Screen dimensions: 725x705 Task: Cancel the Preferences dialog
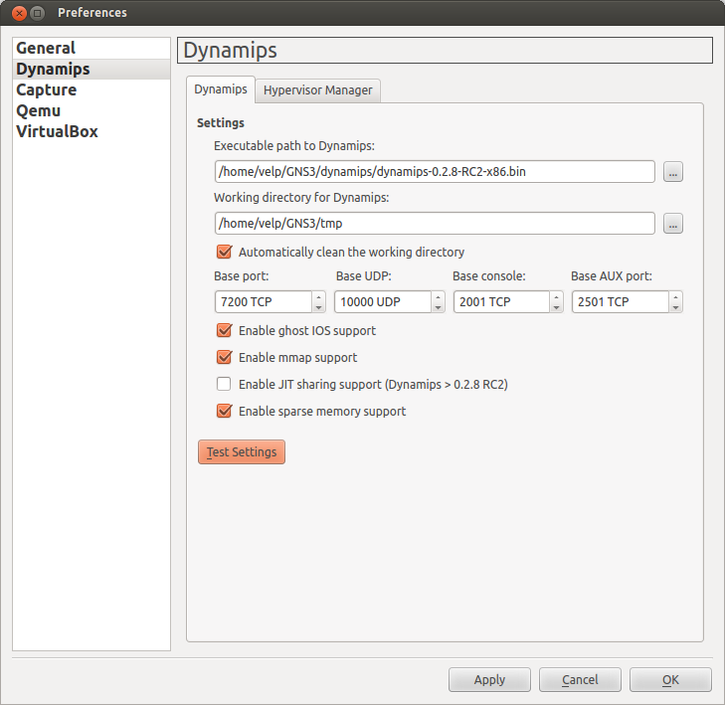(580, 679)
